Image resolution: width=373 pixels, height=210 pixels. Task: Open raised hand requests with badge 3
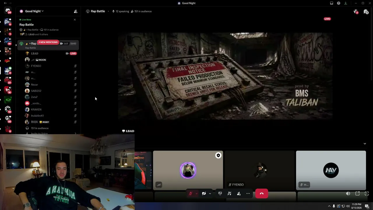pos(356,12)
